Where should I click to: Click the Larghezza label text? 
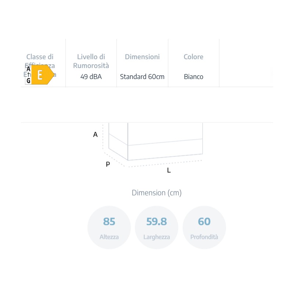(157, 237)
